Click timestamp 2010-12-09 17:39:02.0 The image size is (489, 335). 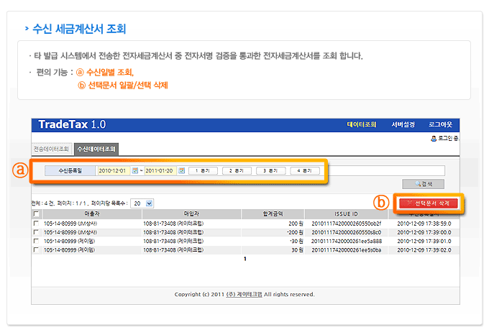pyautogui.click(x=424, y=250)
